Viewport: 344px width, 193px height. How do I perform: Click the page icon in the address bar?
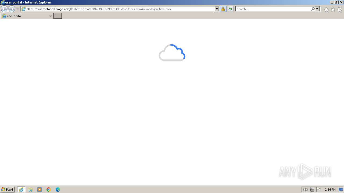(x=24, y=9)
